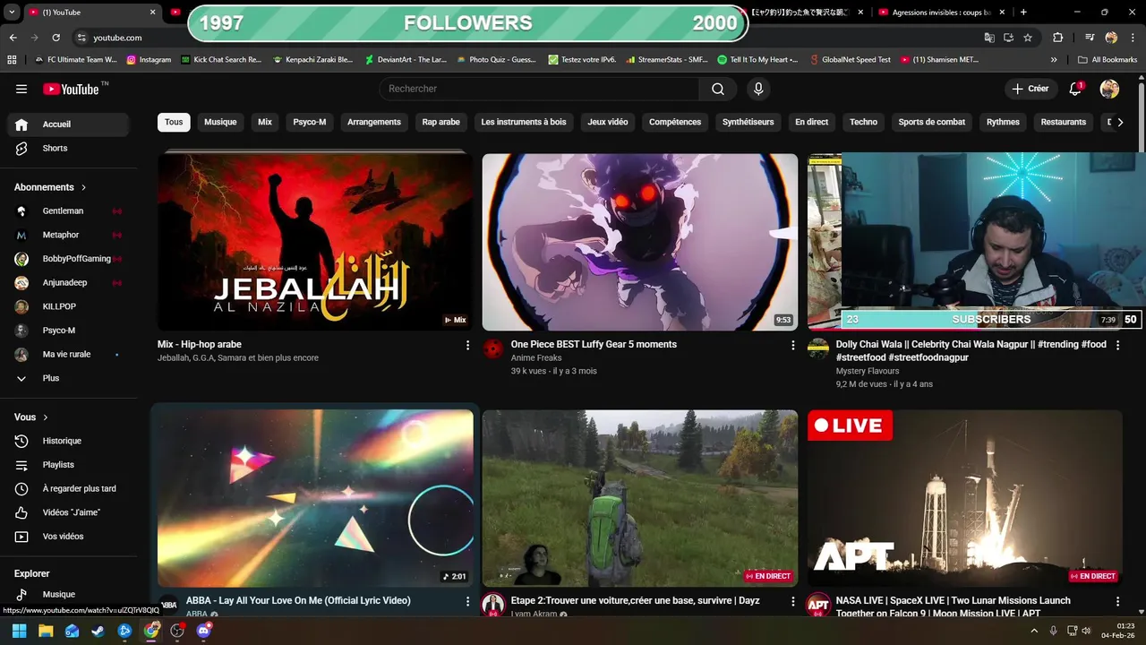Open the ABBA lyric video thumbnail
This screenshot has width=1146, height=645.
pyautogui.click(x=315, y=498)
